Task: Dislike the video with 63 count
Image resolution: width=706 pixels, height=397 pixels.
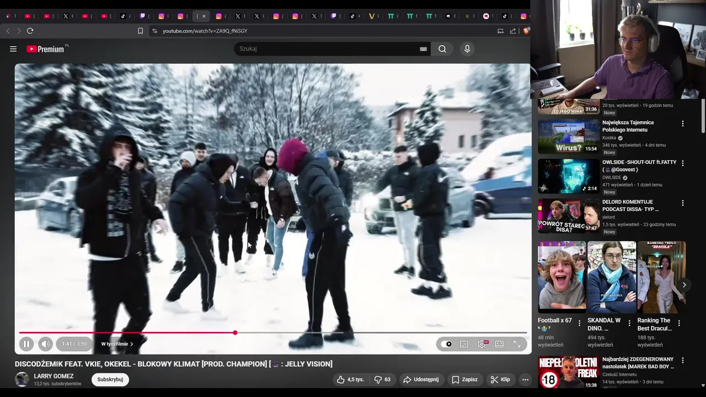Action: (x=382, y=379)
